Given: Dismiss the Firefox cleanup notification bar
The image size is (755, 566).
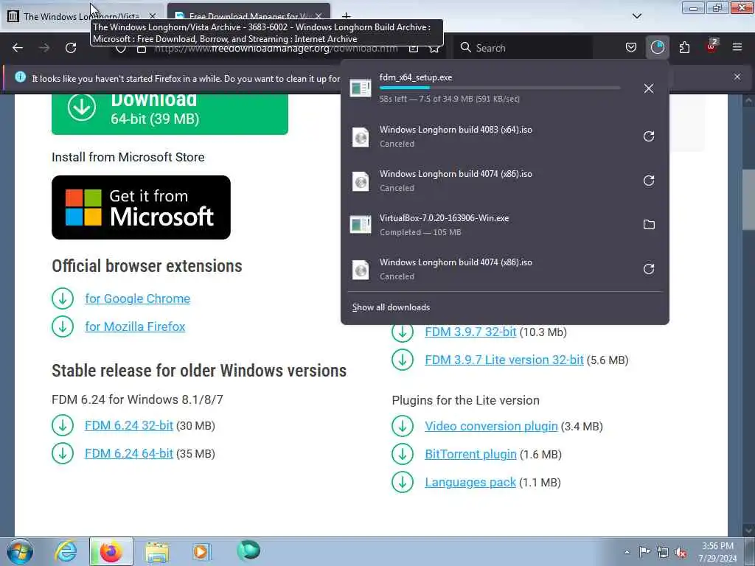Looking at the screenshot, I should coord(737,77).
